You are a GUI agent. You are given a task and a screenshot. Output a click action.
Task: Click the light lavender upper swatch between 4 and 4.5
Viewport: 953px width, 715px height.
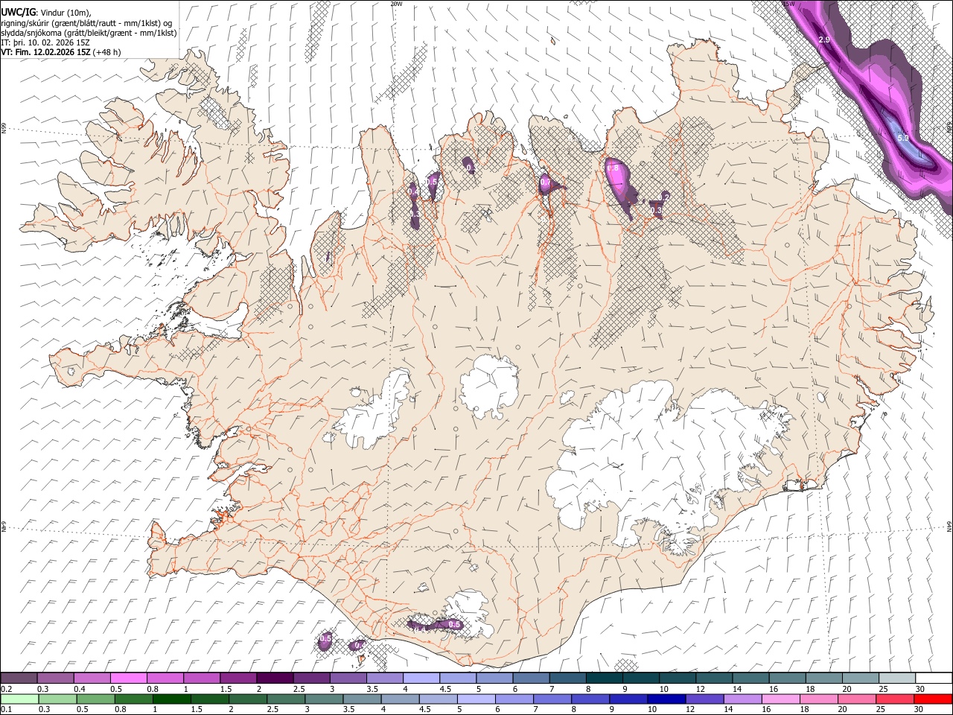coord(420,678)
